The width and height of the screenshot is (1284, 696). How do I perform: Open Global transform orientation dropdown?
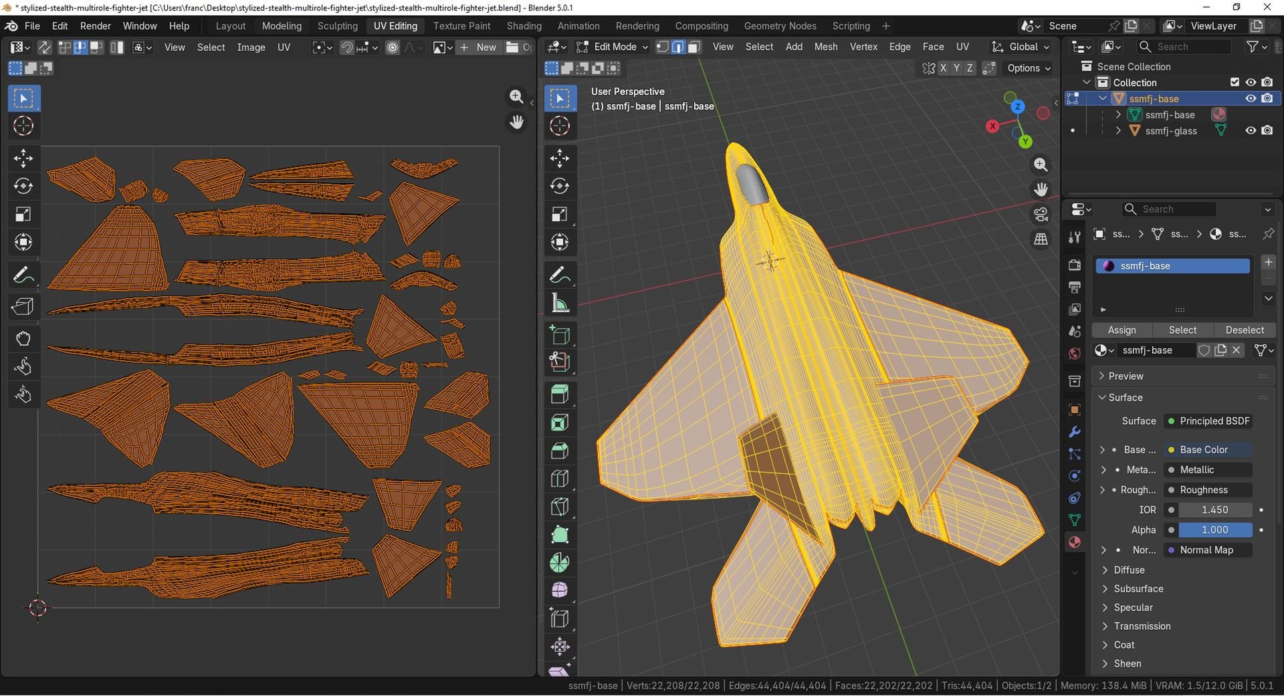(1021, 47)
